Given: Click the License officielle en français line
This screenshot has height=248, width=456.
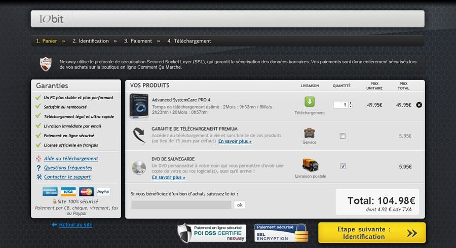Looking at the screenshot, I should tap(70, 145).
